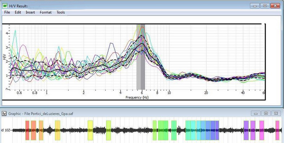
Task: Open the File menu
Action: pos(7,12)
